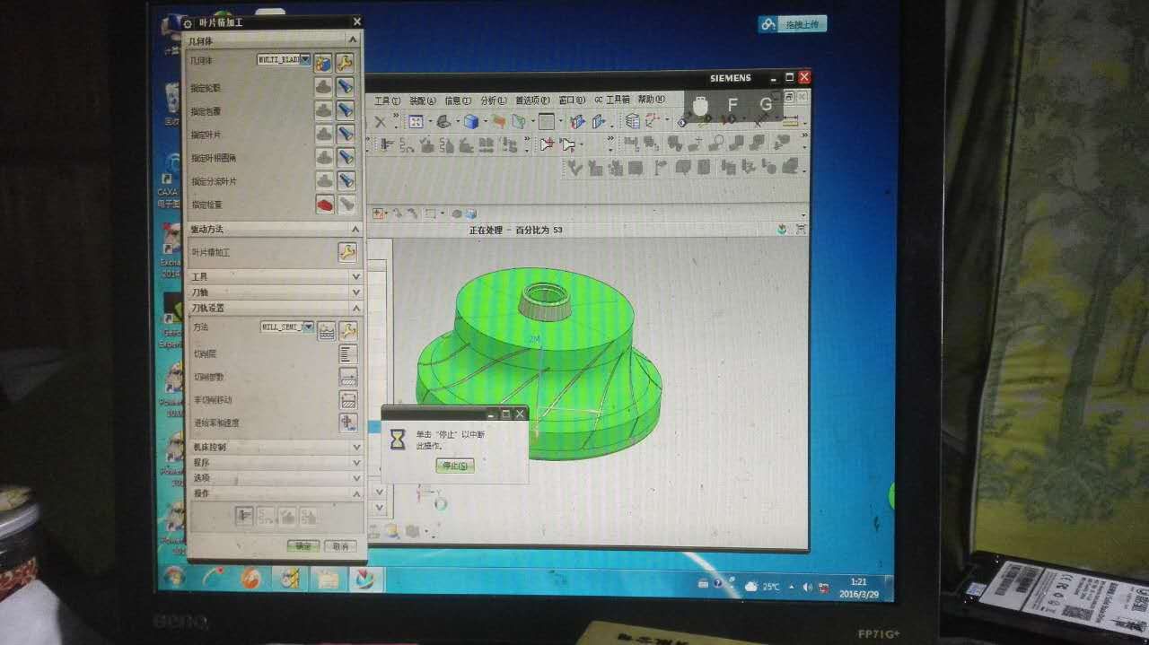Viewport: 1149px width, 645px height.
Task: Click the 连接上传 button at screen top
Action: point(791,24)
